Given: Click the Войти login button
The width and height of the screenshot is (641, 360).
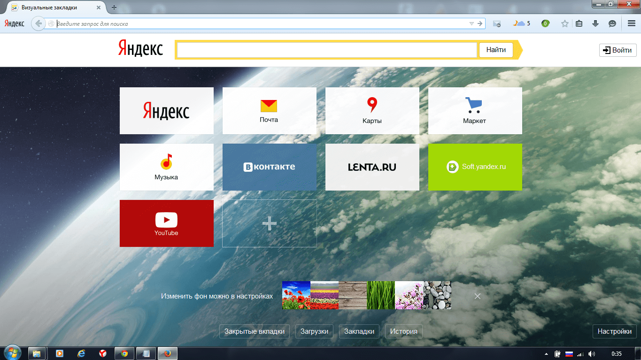Looking at the screenshot, I should [x=618, y=50].
